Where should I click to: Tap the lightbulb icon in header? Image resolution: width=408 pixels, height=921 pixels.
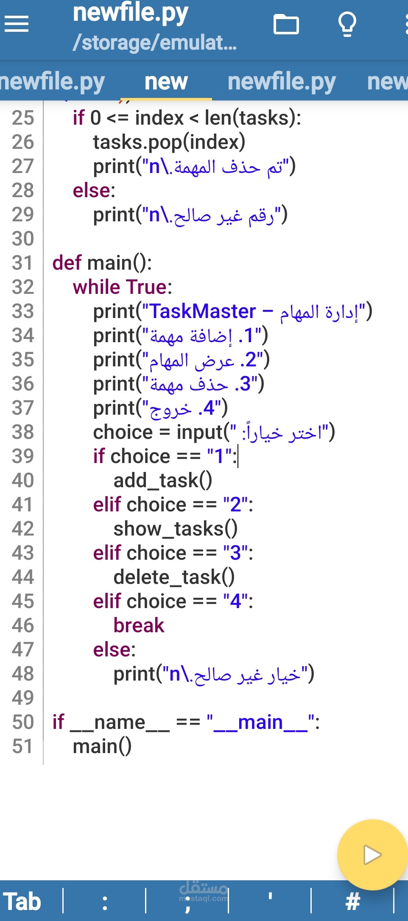pyautogui.click(x=347, y=24)
